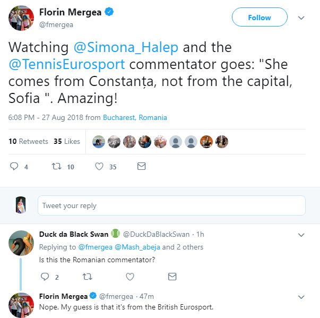
Task: View the list of 10 Retweets
Action: [x=29, y=141]
